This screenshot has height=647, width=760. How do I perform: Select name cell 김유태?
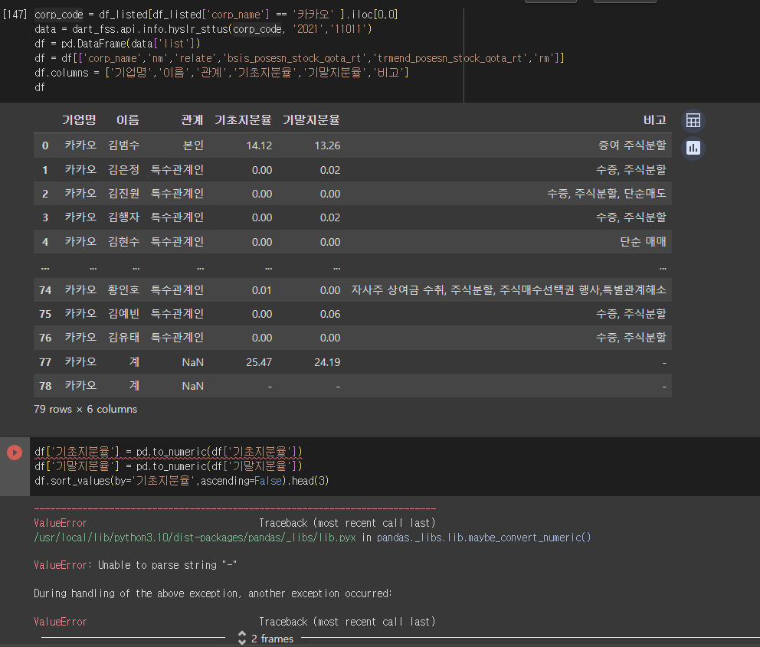click(x=123, y=338)
